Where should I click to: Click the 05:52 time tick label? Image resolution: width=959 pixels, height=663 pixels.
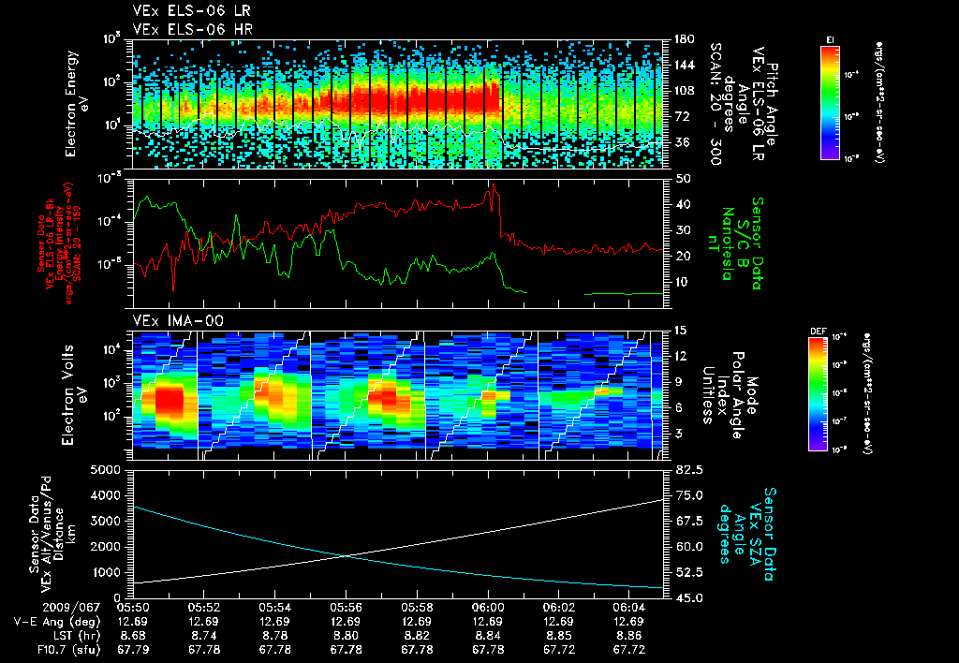coord(204,609)
